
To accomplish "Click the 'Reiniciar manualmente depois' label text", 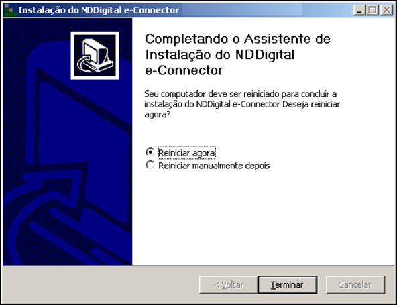I will 214,166.
